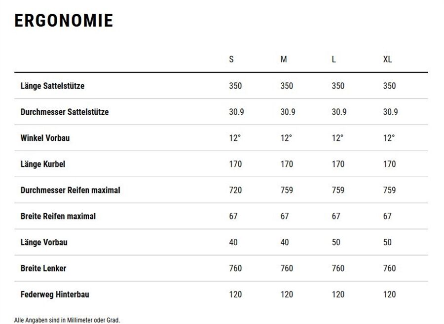Click the 760 handlebar width for L
The height and width of the screenshot is (324, 444).
pyautogui.click(x=338, y=268)
